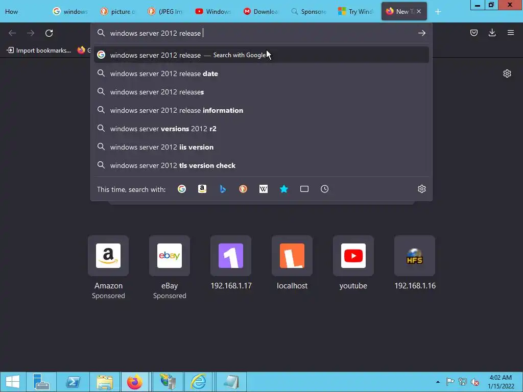Search this time with Bing icon
Screen dimensions: 523x392
coord(223,189)
